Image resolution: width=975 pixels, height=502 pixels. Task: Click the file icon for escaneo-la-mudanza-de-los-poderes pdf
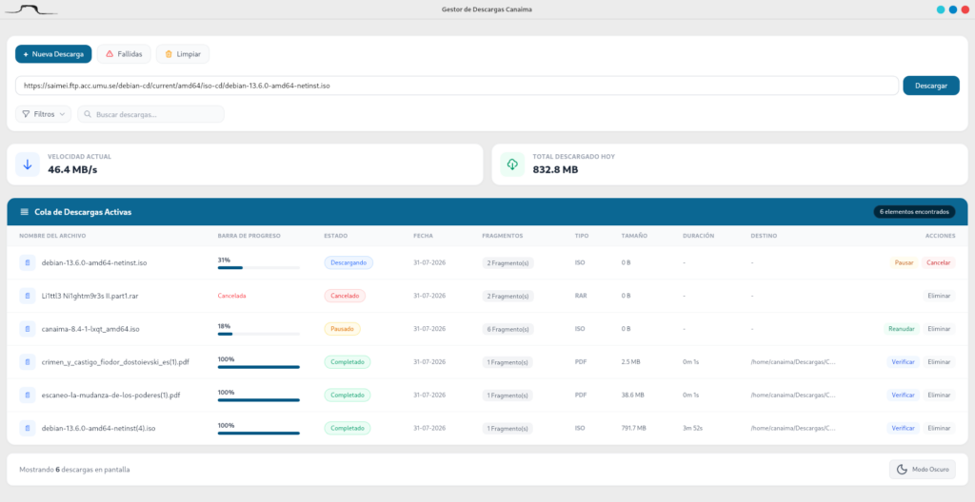28,395
